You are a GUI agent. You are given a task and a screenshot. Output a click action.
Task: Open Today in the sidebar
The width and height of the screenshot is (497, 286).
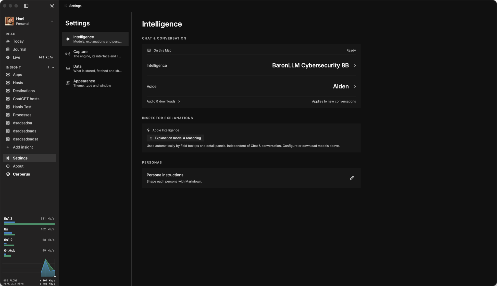point(29,41)
